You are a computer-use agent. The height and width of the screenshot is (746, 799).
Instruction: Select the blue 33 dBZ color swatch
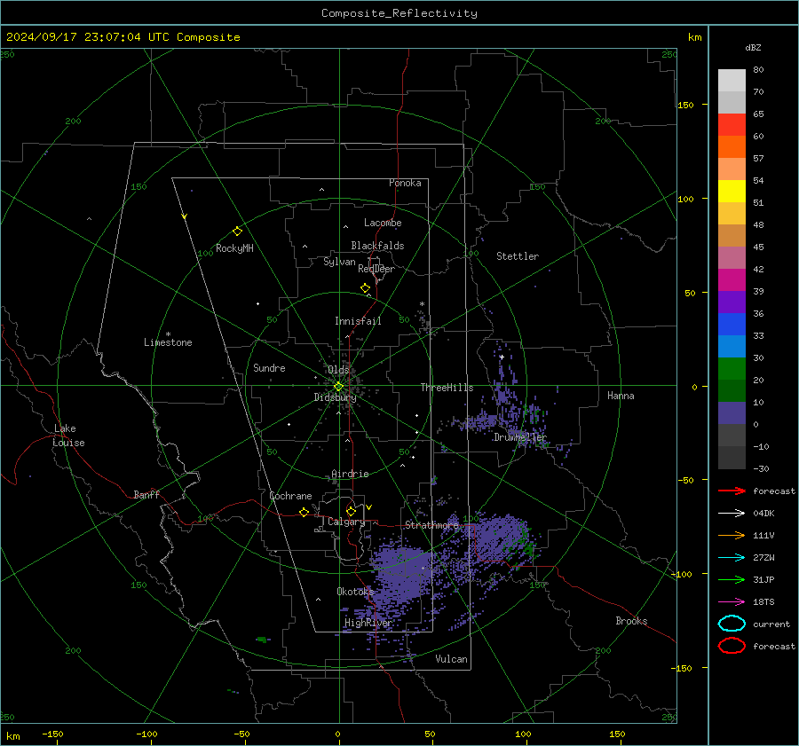point(732,325)
